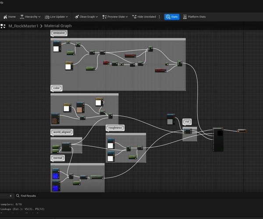Select the Material Graph breadcrumb
Image resolution: width=263 pixels, height=219 pixels.
point(58,26)
